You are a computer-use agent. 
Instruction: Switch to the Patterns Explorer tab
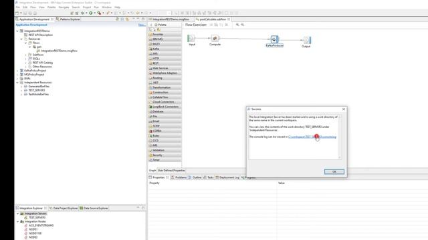click(68, 19)
